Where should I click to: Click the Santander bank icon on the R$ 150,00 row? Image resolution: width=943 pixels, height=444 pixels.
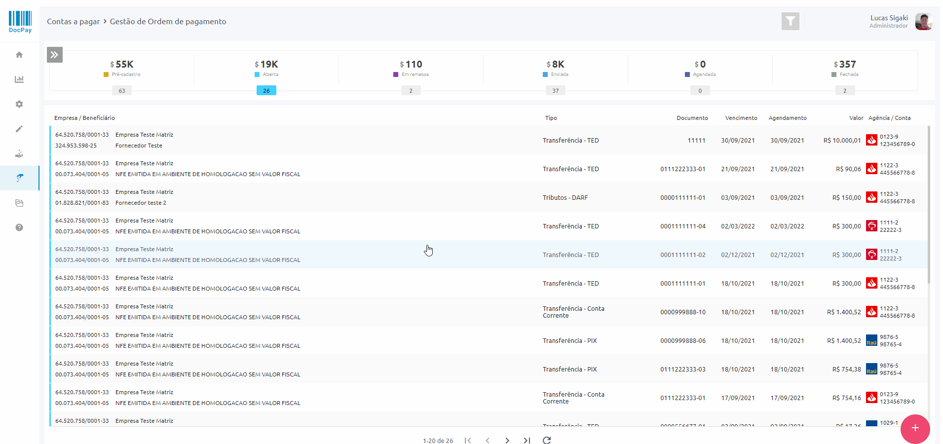pyautogui.click(x=871, y=197)
